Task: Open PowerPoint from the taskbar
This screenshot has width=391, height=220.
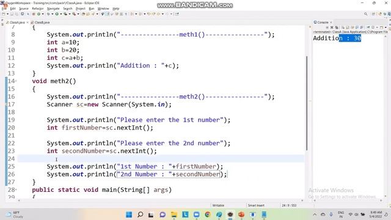Action: point(241,215)
